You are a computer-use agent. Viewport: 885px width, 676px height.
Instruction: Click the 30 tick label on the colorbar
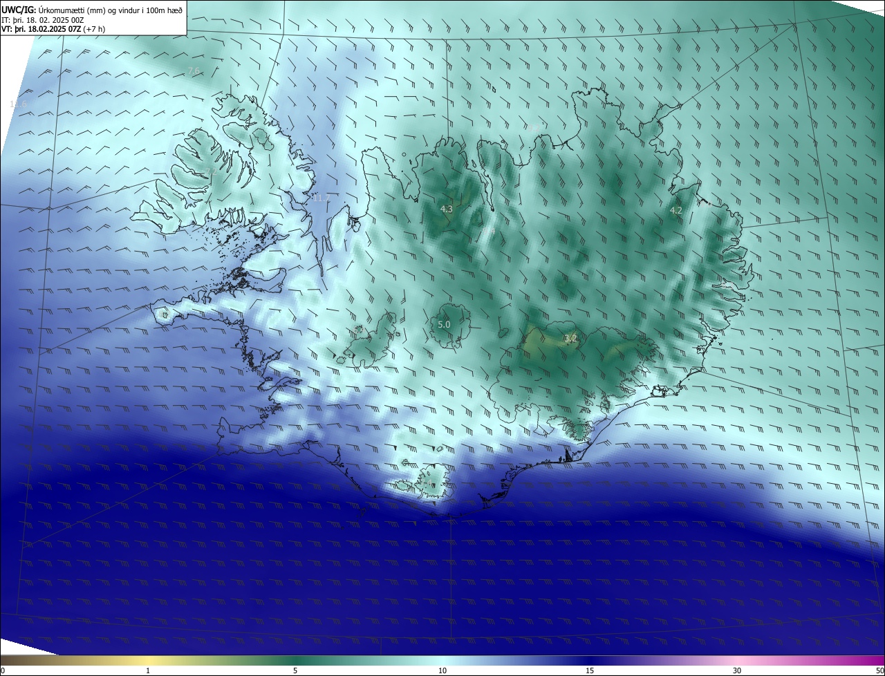(737, 670)
